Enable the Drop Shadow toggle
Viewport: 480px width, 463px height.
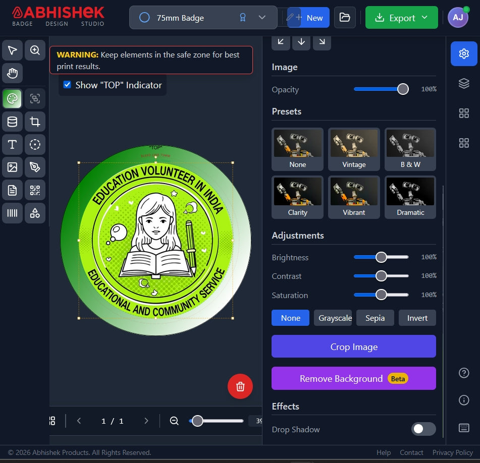click(x=423, y=429)
